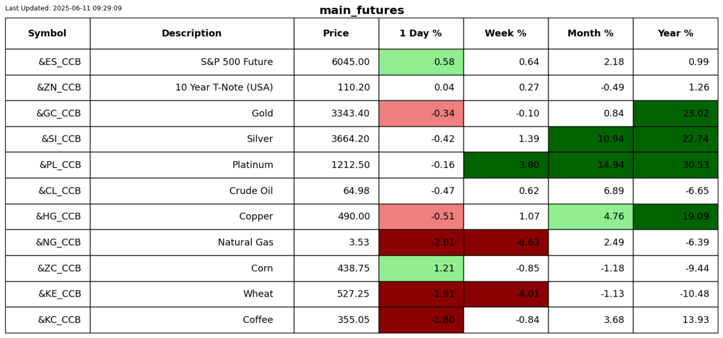Image resolution: width=723 pixels, height=338 pixels.
Task: Click Gold's dark green Year % cell
Action: tap(675, 114)
